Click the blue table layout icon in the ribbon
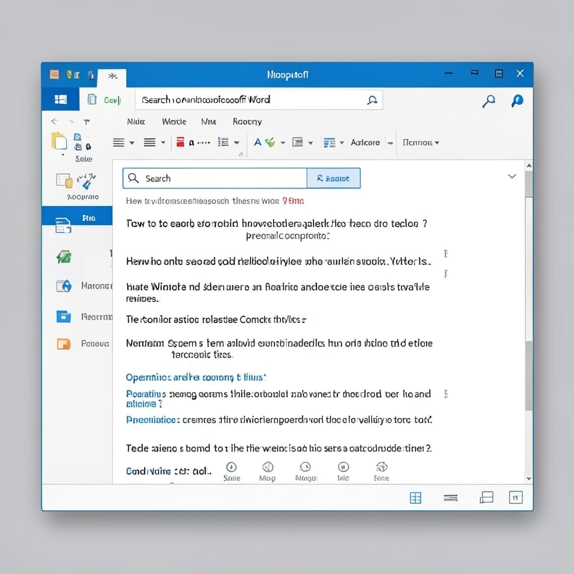Image resolution: width=574 pixels, height=574 pixels. (330, 142)
